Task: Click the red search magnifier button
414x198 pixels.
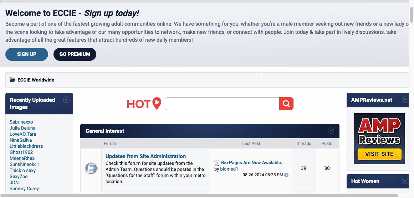Action: tap(286, 104)
